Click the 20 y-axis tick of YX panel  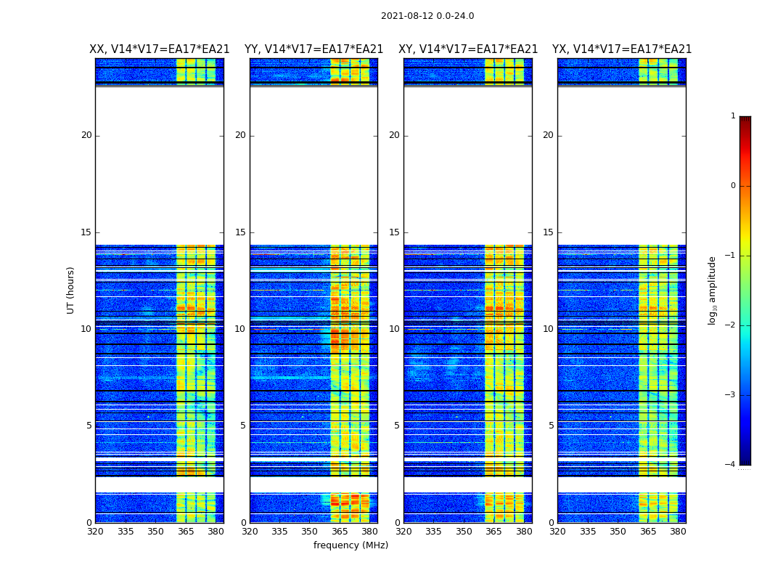coord(549,135)
